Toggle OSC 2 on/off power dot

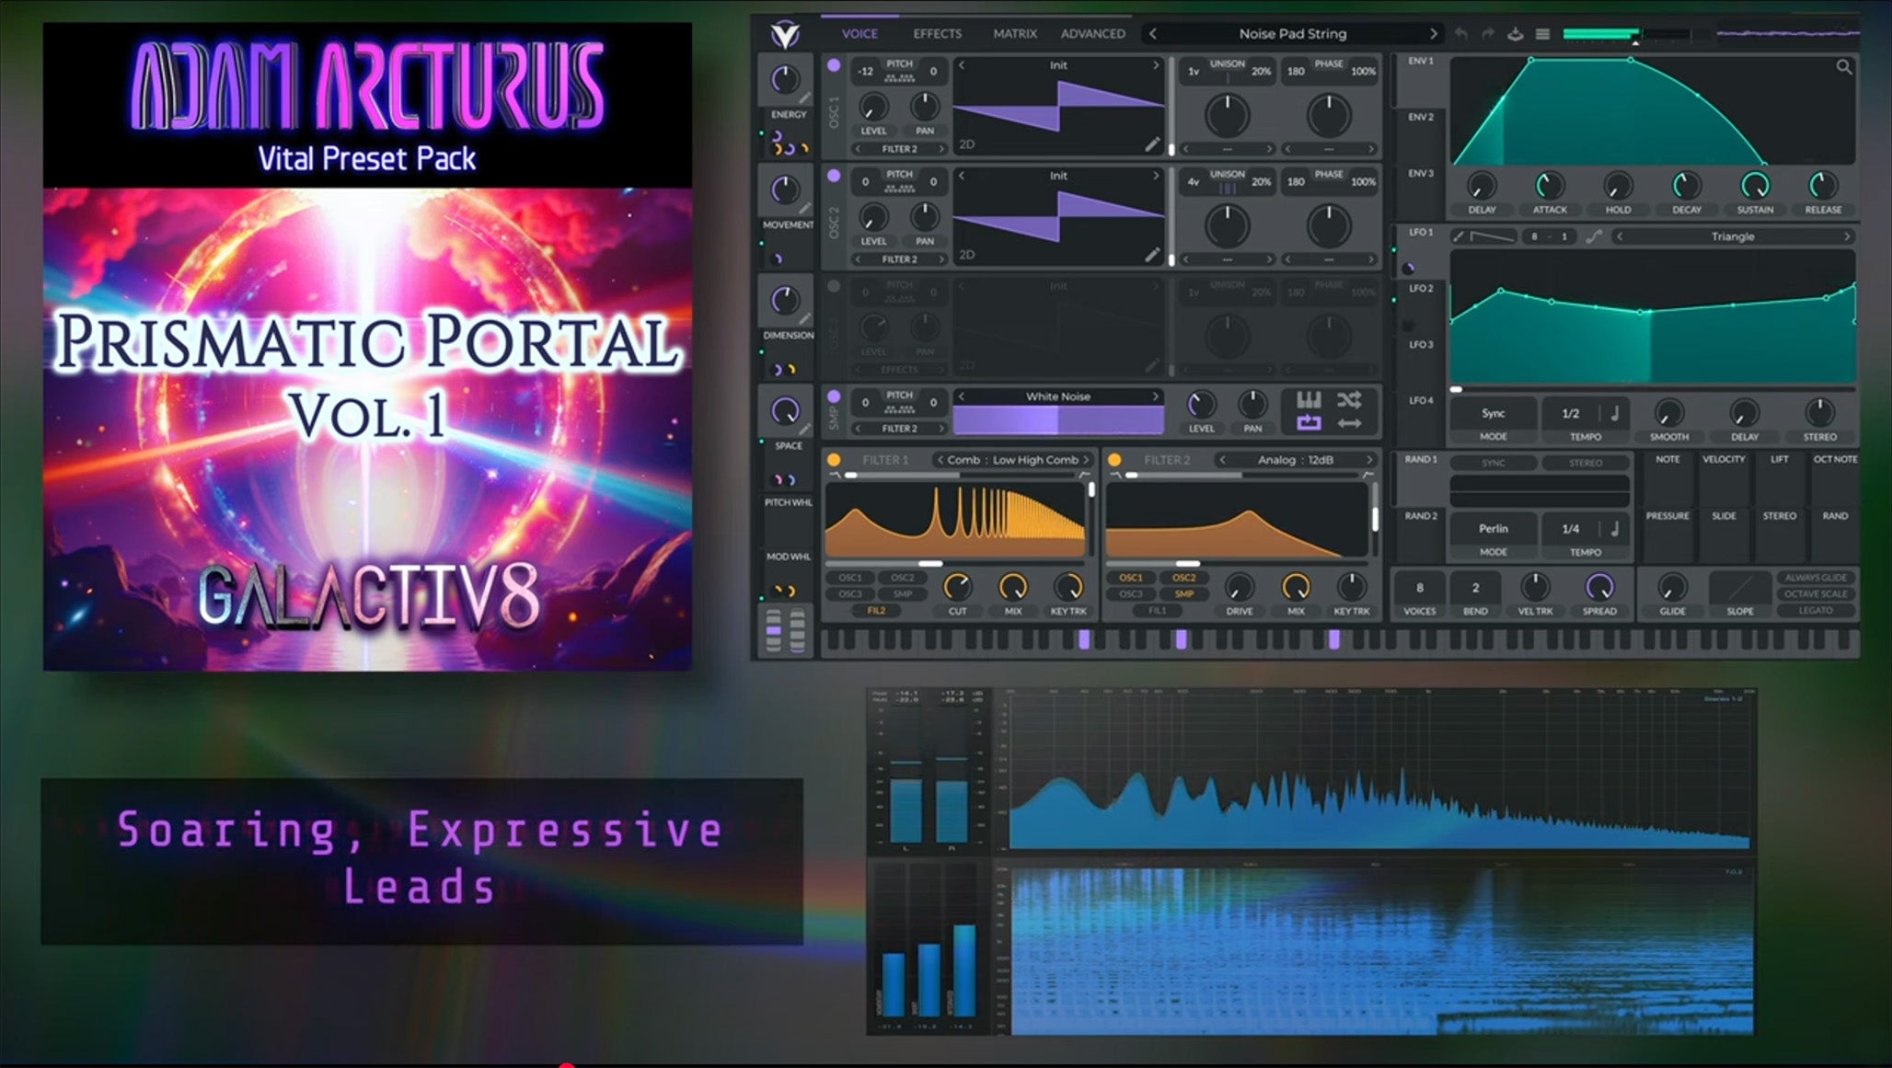pos(834,175)
